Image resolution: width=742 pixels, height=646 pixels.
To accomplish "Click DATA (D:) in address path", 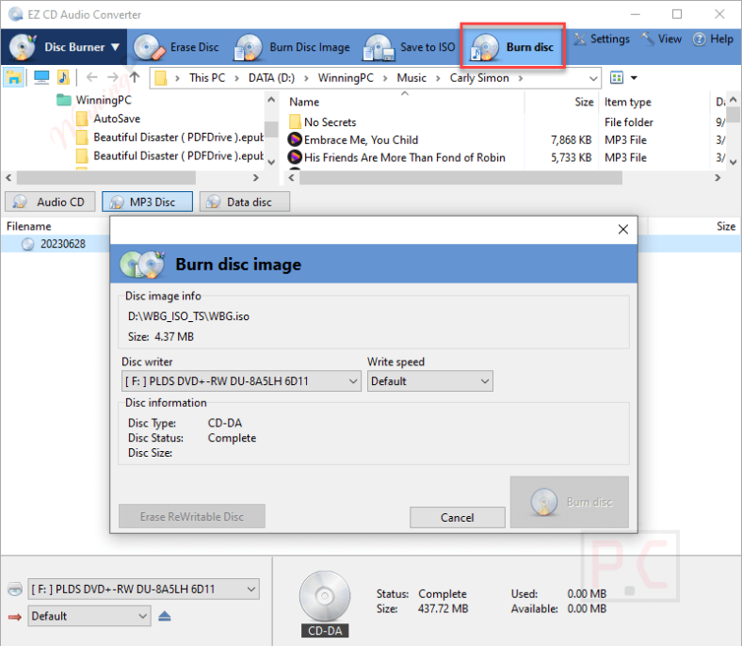I will 271,77.
